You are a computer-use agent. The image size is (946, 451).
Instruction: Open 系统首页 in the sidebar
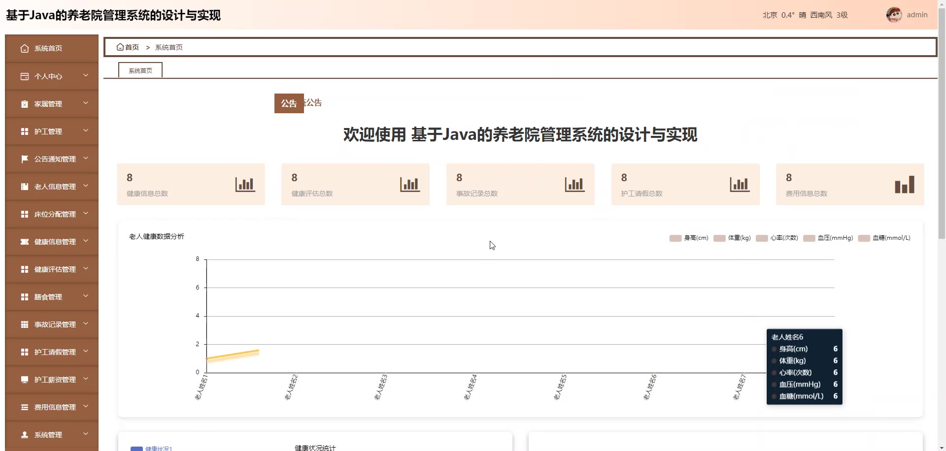pyautogui.click(x=52, y=48)
